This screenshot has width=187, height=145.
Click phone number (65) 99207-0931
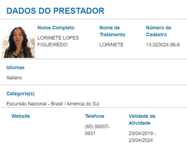pos(97,130)
